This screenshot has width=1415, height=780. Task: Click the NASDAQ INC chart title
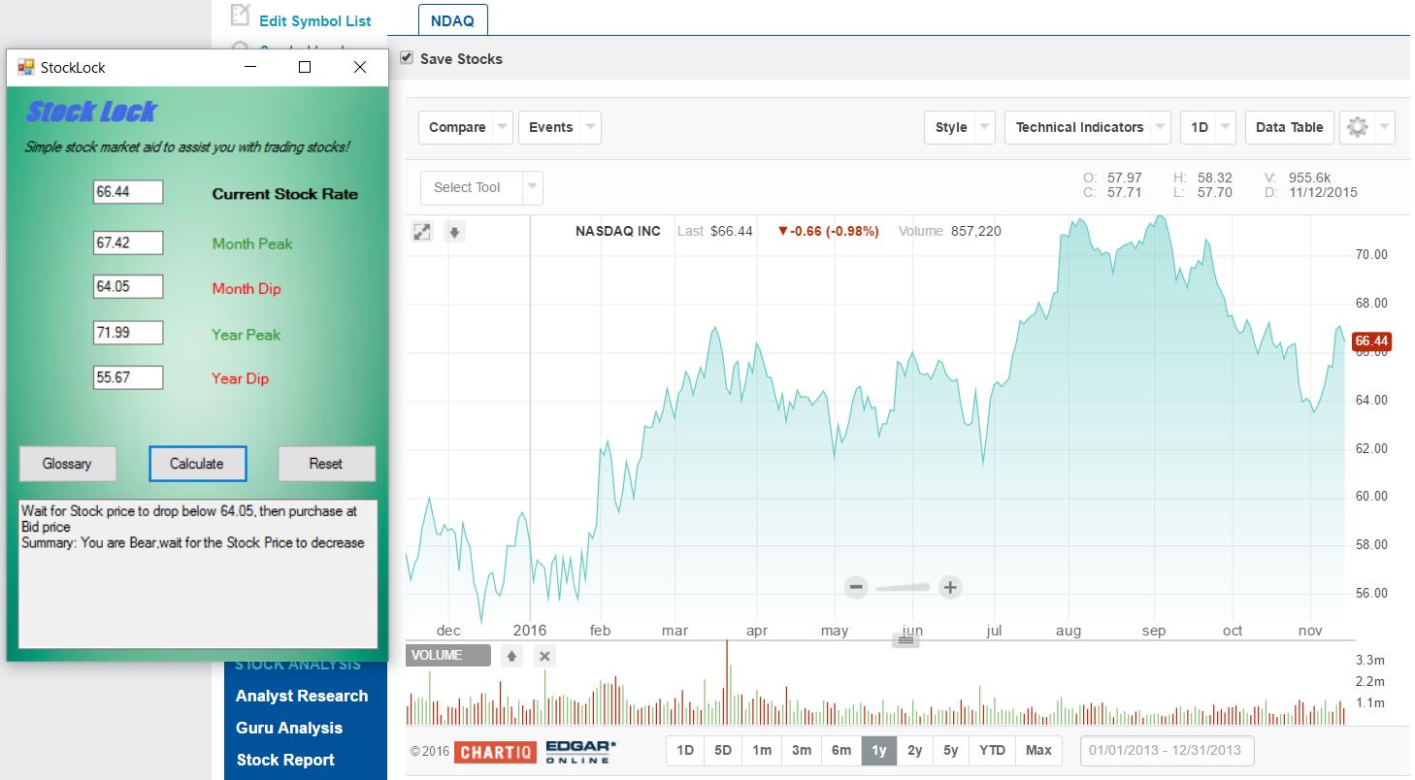[x=618, y=231]
